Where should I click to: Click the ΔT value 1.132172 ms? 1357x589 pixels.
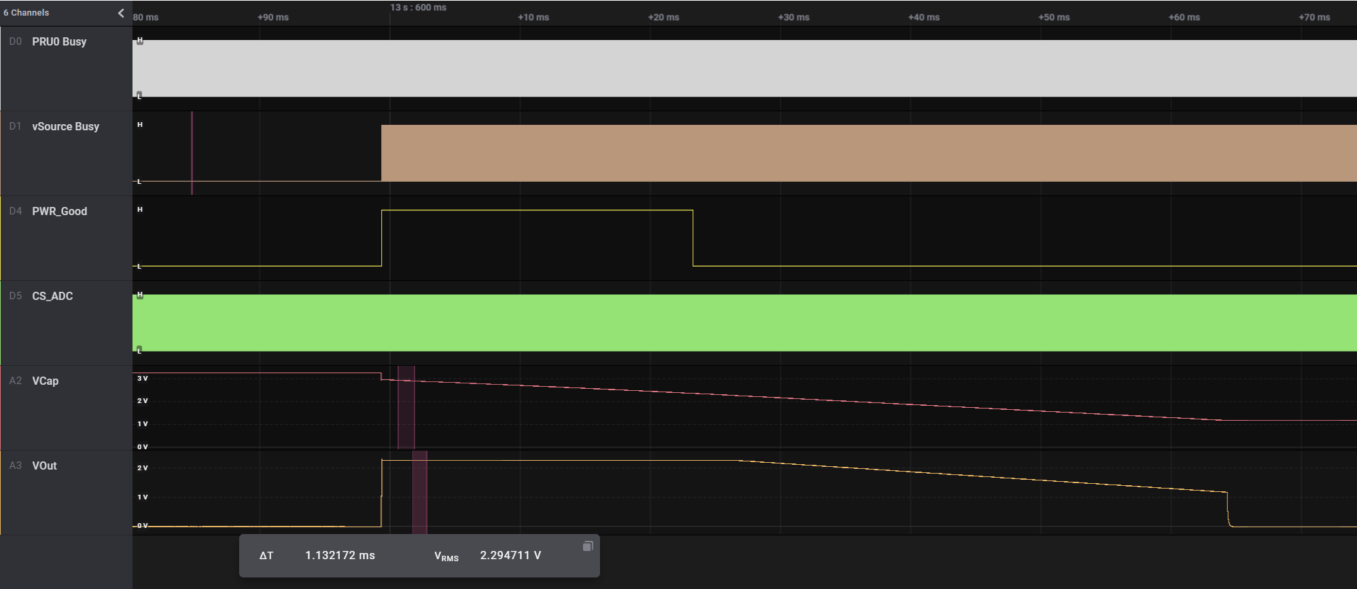coord(340,556)
